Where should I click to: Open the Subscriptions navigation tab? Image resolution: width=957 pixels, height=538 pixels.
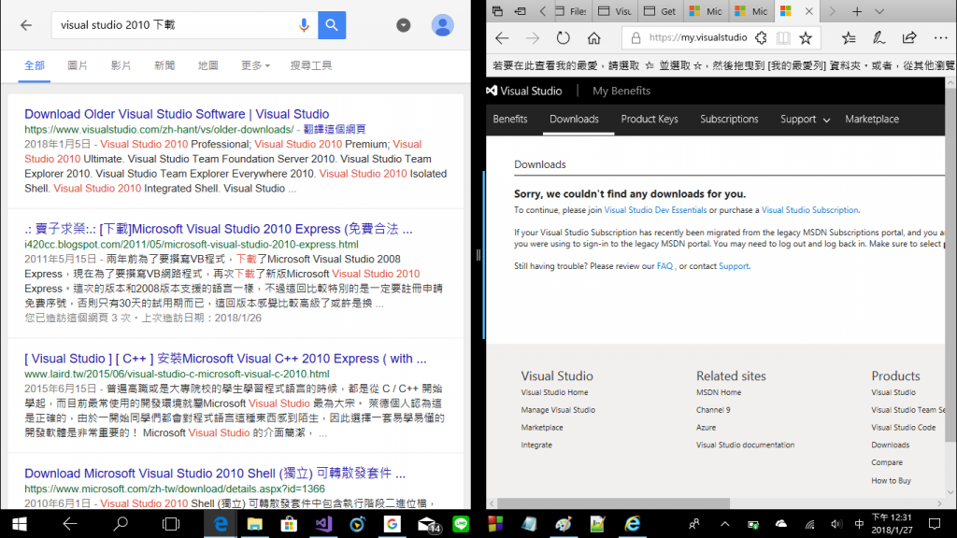[x=729, y=119]
